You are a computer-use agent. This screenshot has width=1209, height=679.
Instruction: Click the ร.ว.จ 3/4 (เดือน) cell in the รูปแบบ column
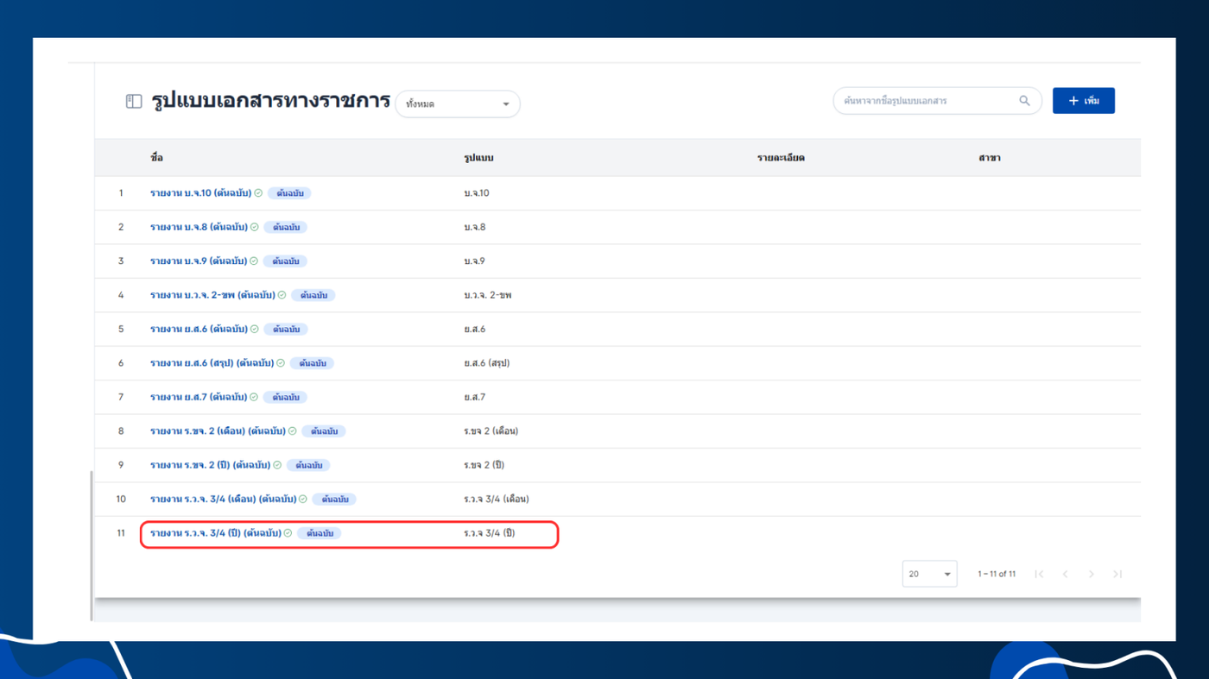497,499
